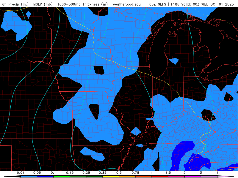
Task: Click the "1" legend value between 0.75 and 1.5
Action: [152, 173]
